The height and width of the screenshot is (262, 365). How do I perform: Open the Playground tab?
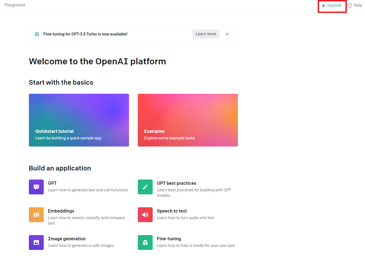(15, 5)
